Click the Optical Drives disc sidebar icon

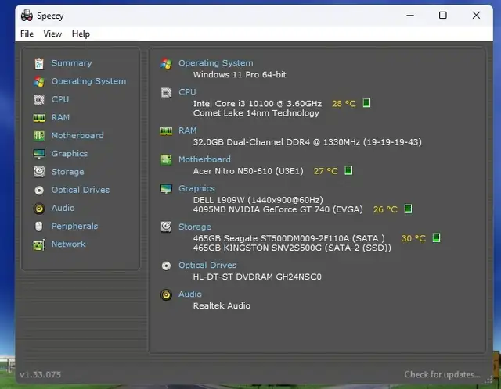tap(39, 191)
